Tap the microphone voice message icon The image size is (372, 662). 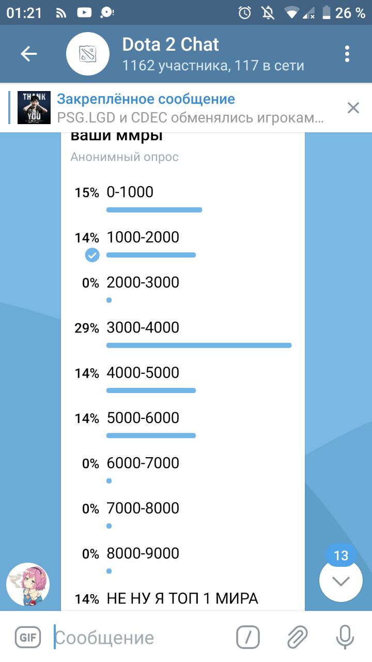pyautogui.click(x=345, y=637)
